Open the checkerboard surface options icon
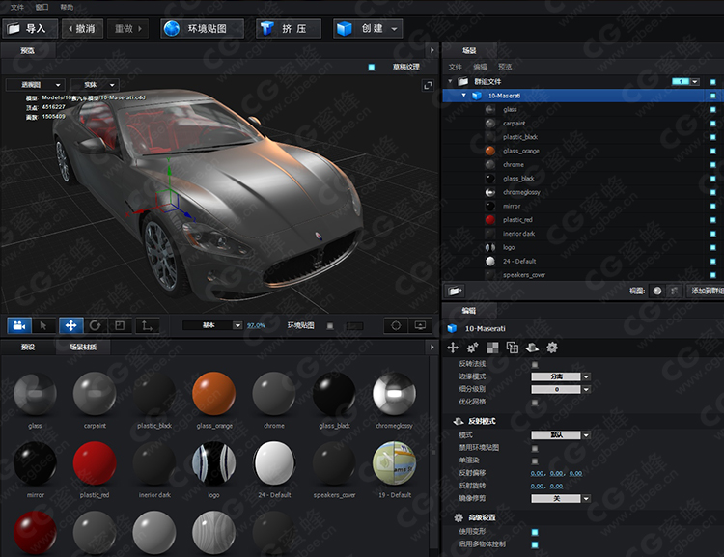 click(x=492, y=348)
